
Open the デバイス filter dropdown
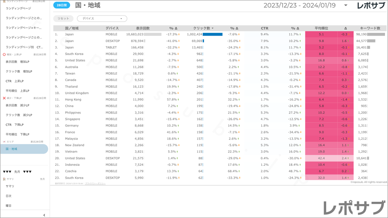102,19
